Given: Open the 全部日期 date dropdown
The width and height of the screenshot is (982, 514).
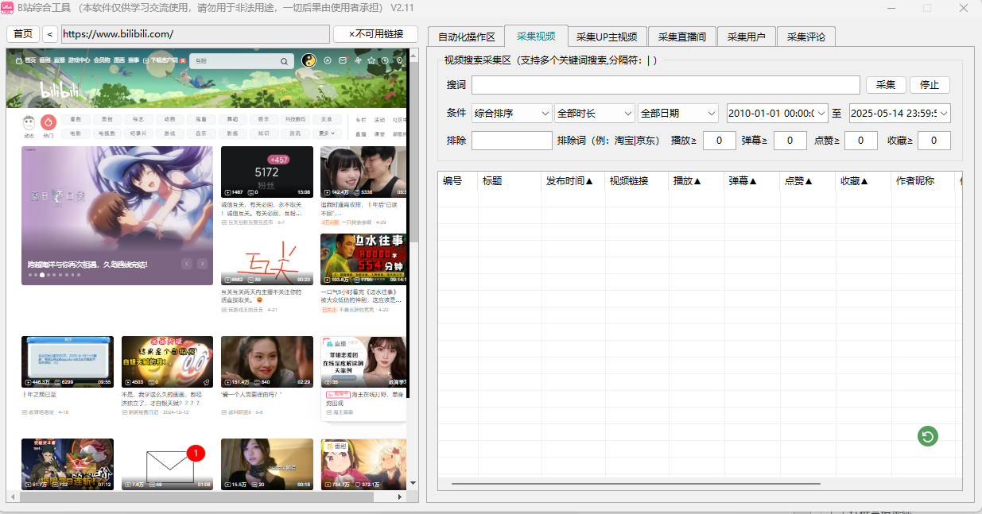Looking at the screenshot, I should coord(678,114).
